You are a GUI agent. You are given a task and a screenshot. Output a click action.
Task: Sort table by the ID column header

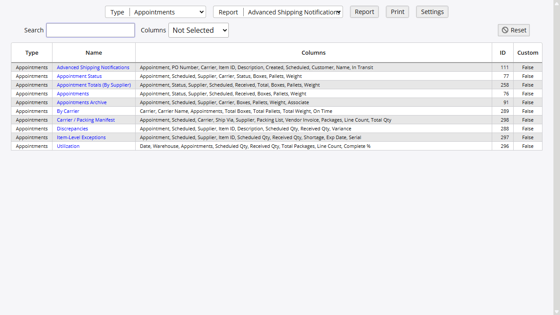coord(502,52)
